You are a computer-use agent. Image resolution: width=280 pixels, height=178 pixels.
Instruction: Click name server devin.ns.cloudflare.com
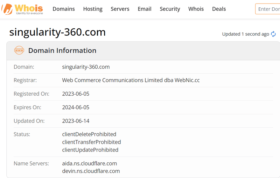tap(91, 171)
